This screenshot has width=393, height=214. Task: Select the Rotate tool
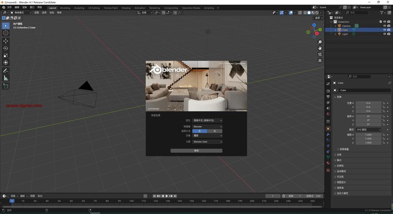coord(6,48)
